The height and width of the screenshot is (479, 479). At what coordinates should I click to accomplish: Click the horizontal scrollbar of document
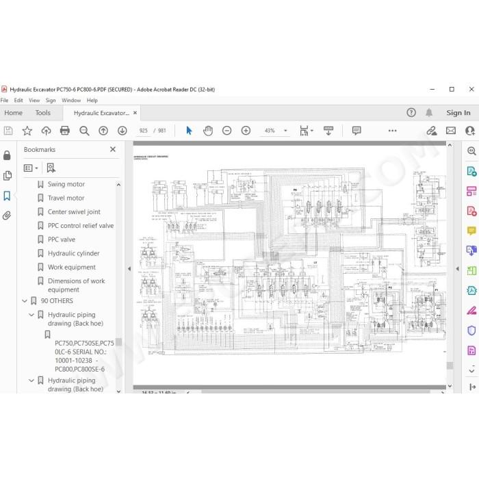[315, 391]
